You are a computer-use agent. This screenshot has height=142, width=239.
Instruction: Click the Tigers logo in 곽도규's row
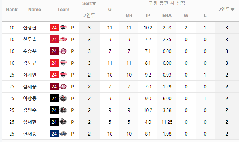click(x=63, y=63)
